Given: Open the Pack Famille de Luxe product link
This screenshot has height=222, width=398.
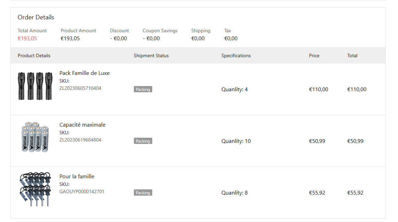Looking at the screenshot, I should [84, 73].
